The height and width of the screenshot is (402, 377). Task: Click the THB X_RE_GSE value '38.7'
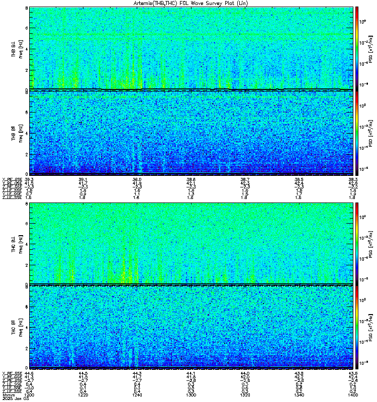(x=245, y=179)
